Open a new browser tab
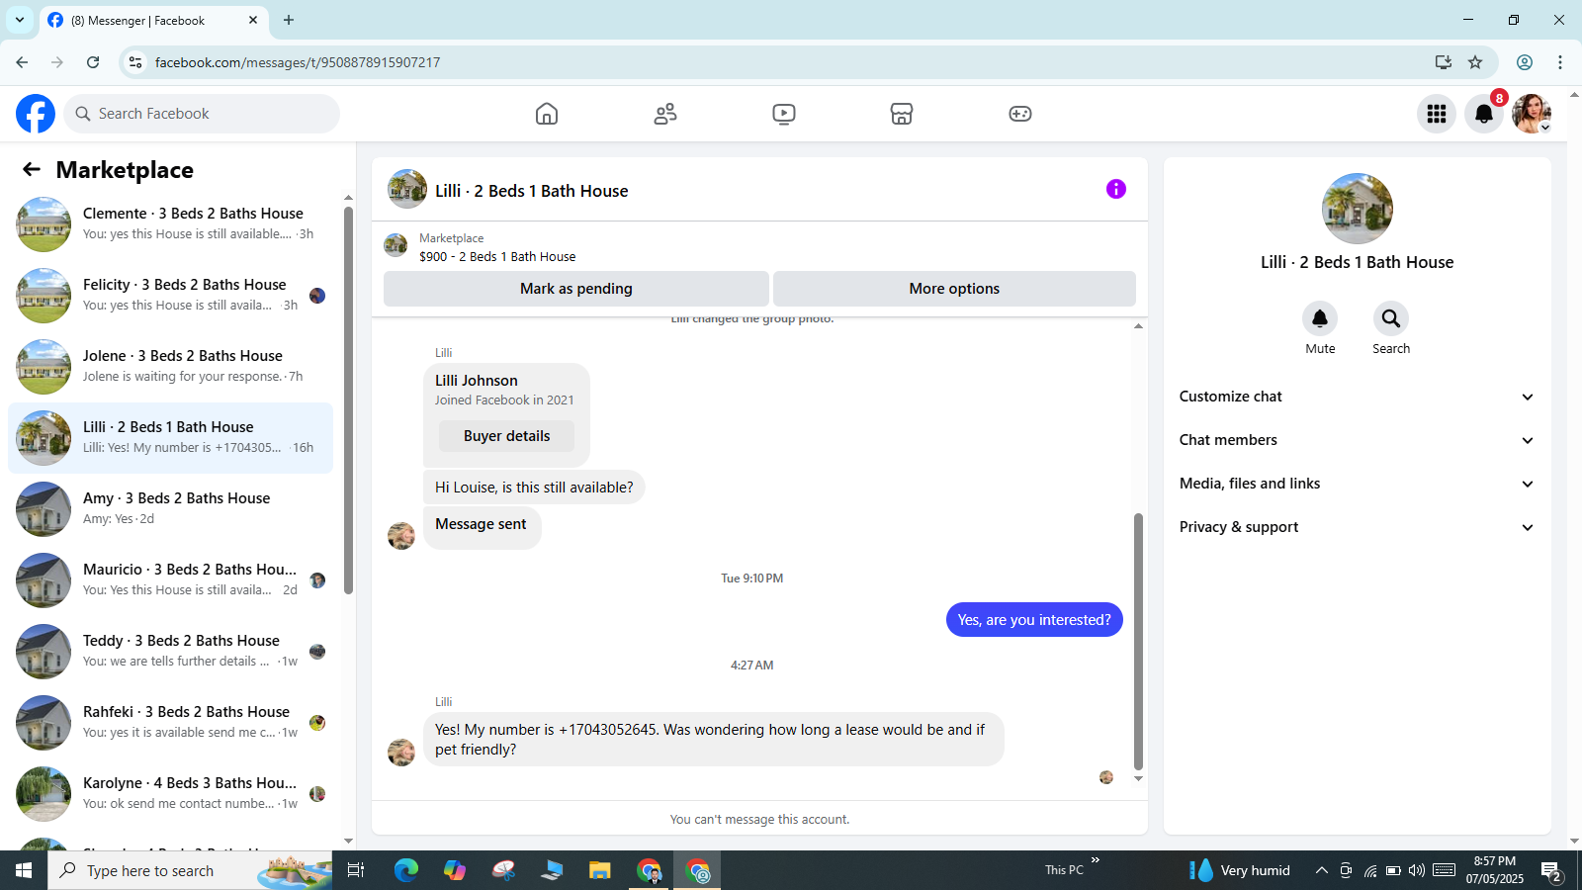This screenshot has width=1582, height=890. [289, 20]
